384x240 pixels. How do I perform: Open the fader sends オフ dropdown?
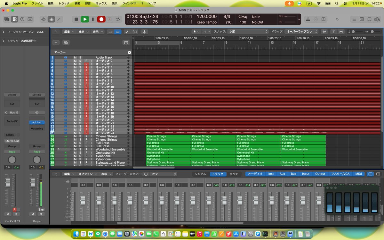click(164, 174)
